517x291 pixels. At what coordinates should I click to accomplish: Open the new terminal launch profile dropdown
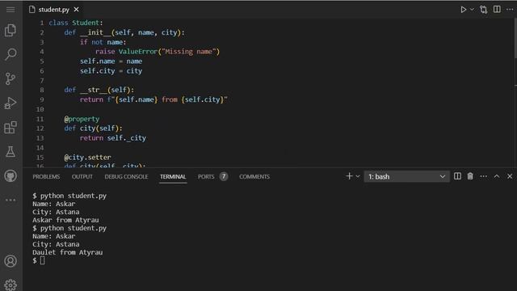point(358,176)
